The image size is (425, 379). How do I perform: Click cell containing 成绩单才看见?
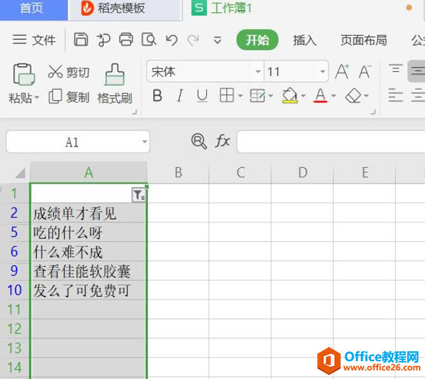[x=88, y=213]
